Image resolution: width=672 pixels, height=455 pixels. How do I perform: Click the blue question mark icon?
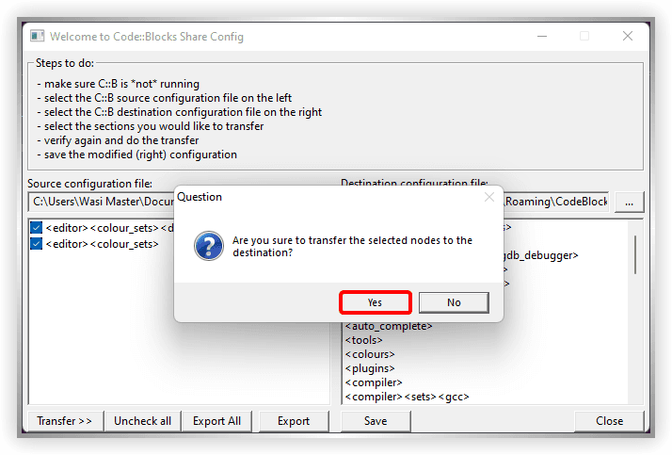(x=209, y=246)
